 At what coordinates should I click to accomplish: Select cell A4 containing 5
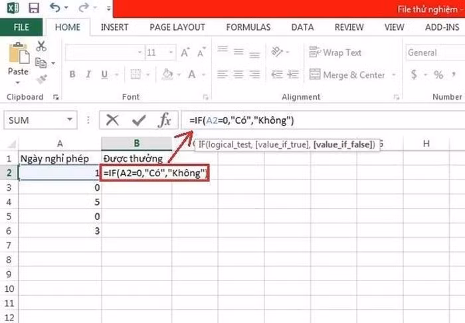tap(60, 202)
